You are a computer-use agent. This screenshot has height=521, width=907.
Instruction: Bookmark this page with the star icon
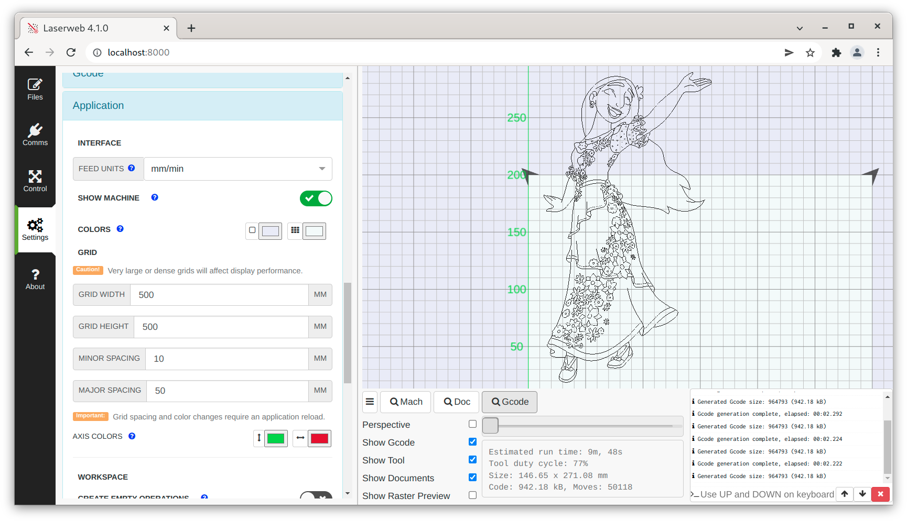[x=810, y=52]
